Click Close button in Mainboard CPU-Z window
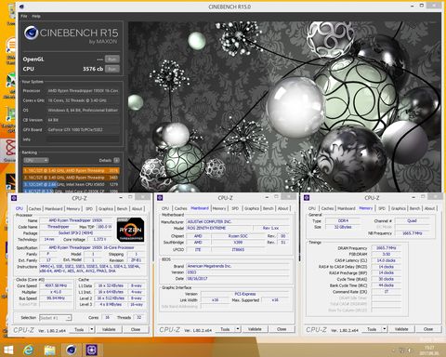 tap(282, 329)
